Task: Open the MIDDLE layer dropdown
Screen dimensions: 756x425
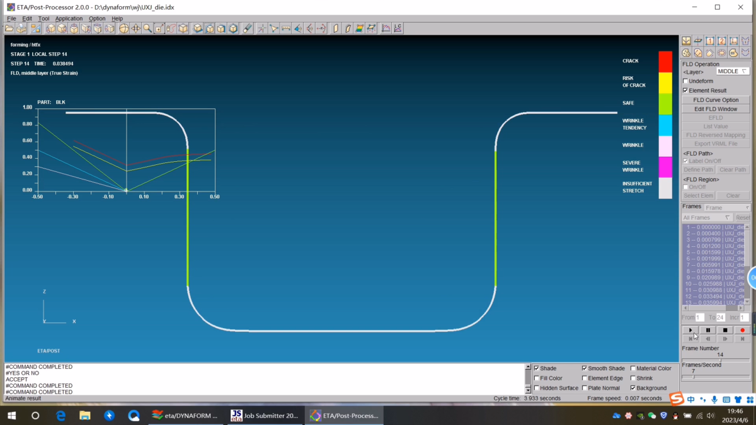Action: 733,71
